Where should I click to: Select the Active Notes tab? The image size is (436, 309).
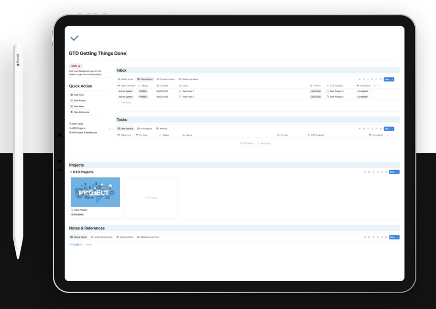[x=78, y=237]
